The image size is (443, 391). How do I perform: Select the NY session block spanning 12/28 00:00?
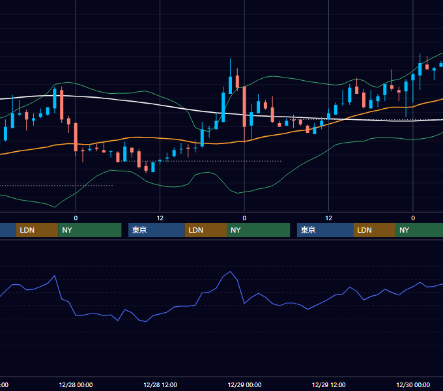[90, 230]
